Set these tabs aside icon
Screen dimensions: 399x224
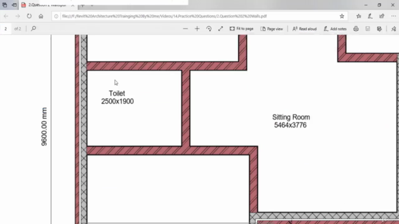pos(14,5)
